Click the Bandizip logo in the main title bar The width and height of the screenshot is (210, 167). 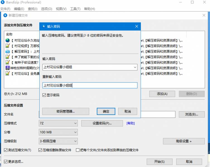coord(3,3)
